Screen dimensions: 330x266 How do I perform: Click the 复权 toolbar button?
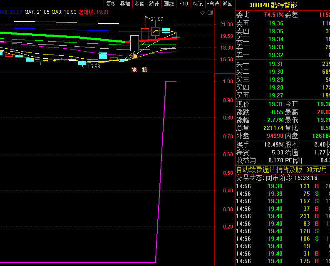[111, 4]
